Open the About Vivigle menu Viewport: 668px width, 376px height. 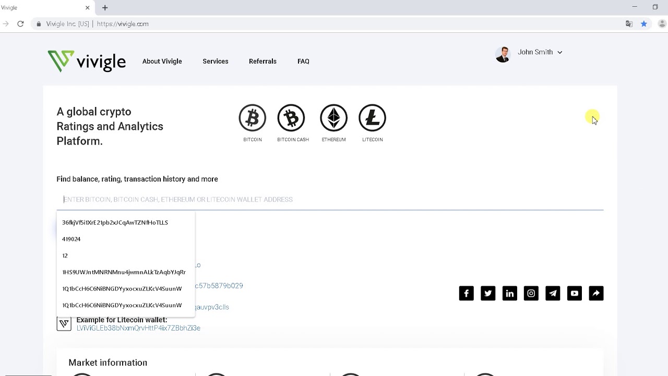click(162, 61)
